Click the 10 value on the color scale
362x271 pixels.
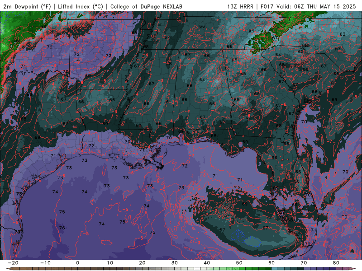coord(110,263)
